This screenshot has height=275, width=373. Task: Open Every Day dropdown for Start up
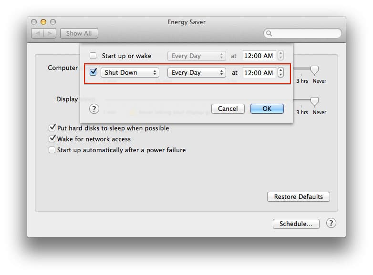pos(196,56)
